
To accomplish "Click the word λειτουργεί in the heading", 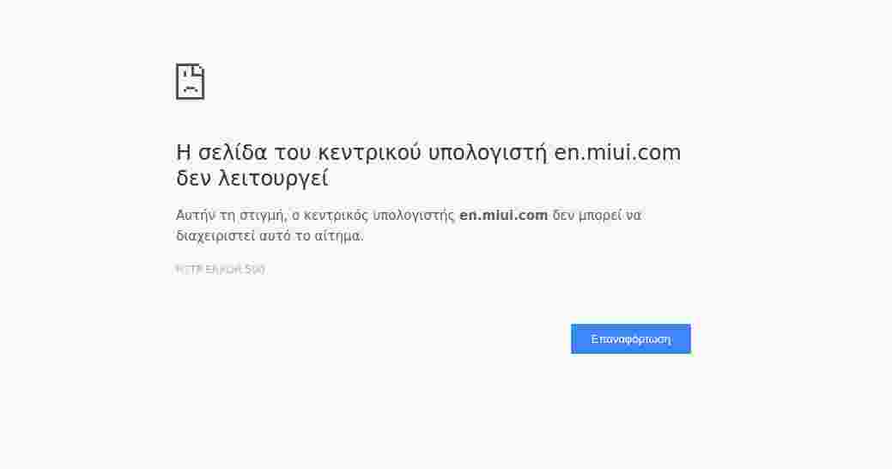I will tap(274, 180).
